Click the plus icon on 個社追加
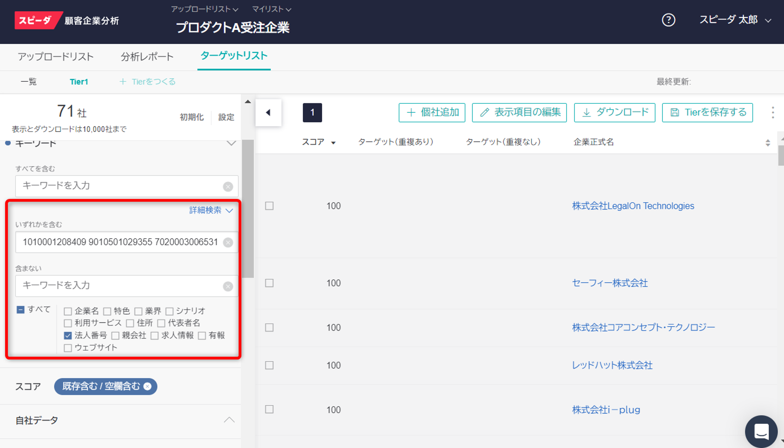Screen dimensions: 784x448 click(x=411, y=112)
